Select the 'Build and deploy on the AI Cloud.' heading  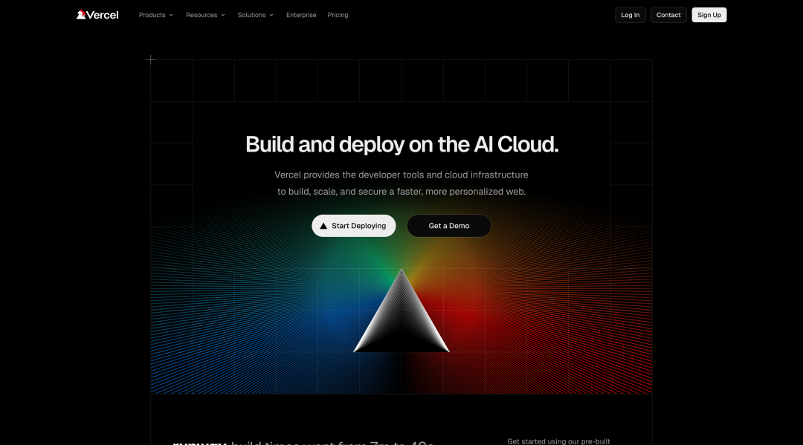pos(402,144)
